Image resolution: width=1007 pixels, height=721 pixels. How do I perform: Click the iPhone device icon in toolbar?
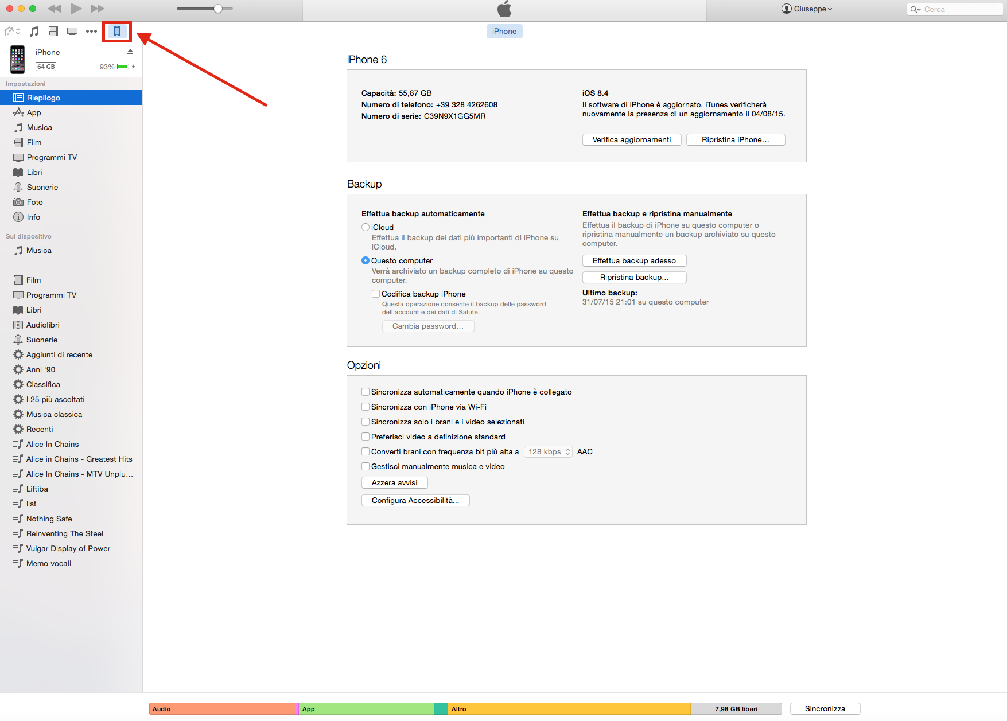[117, 31]
